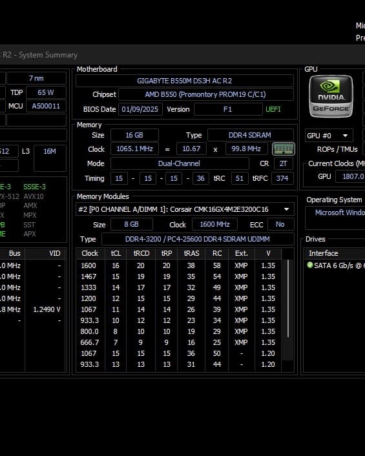Click the DDR4 SDRAM memory type field

tap(250, 135)
